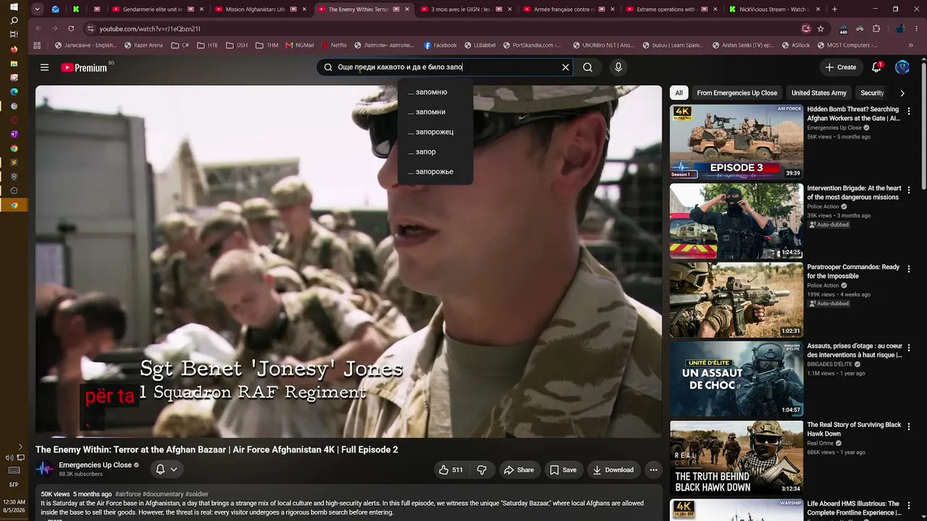Pick the "запорожец" search suggestion

435,132
